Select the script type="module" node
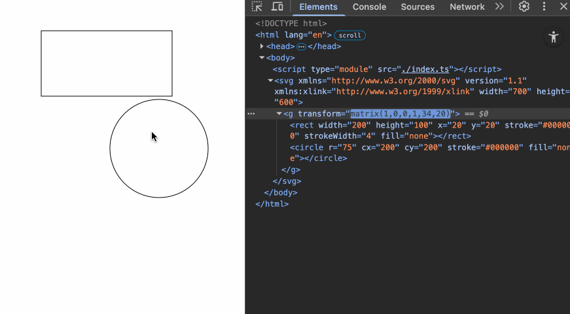The width and height of the screenshot is (570, 314). [x=387, y=69]
